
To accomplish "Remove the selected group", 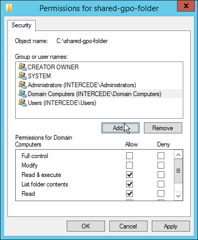I will 163,128.
